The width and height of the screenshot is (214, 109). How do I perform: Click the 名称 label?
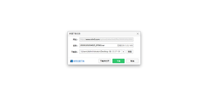(x=75, y=46)
